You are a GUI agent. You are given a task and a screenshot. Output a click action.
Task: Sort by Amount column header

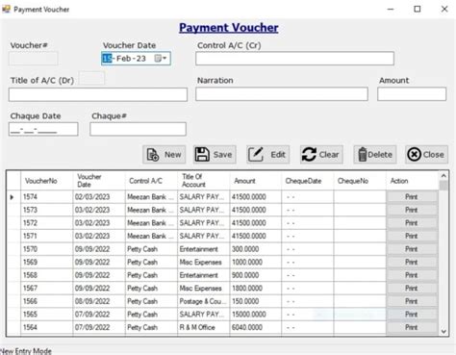[256, 181]
